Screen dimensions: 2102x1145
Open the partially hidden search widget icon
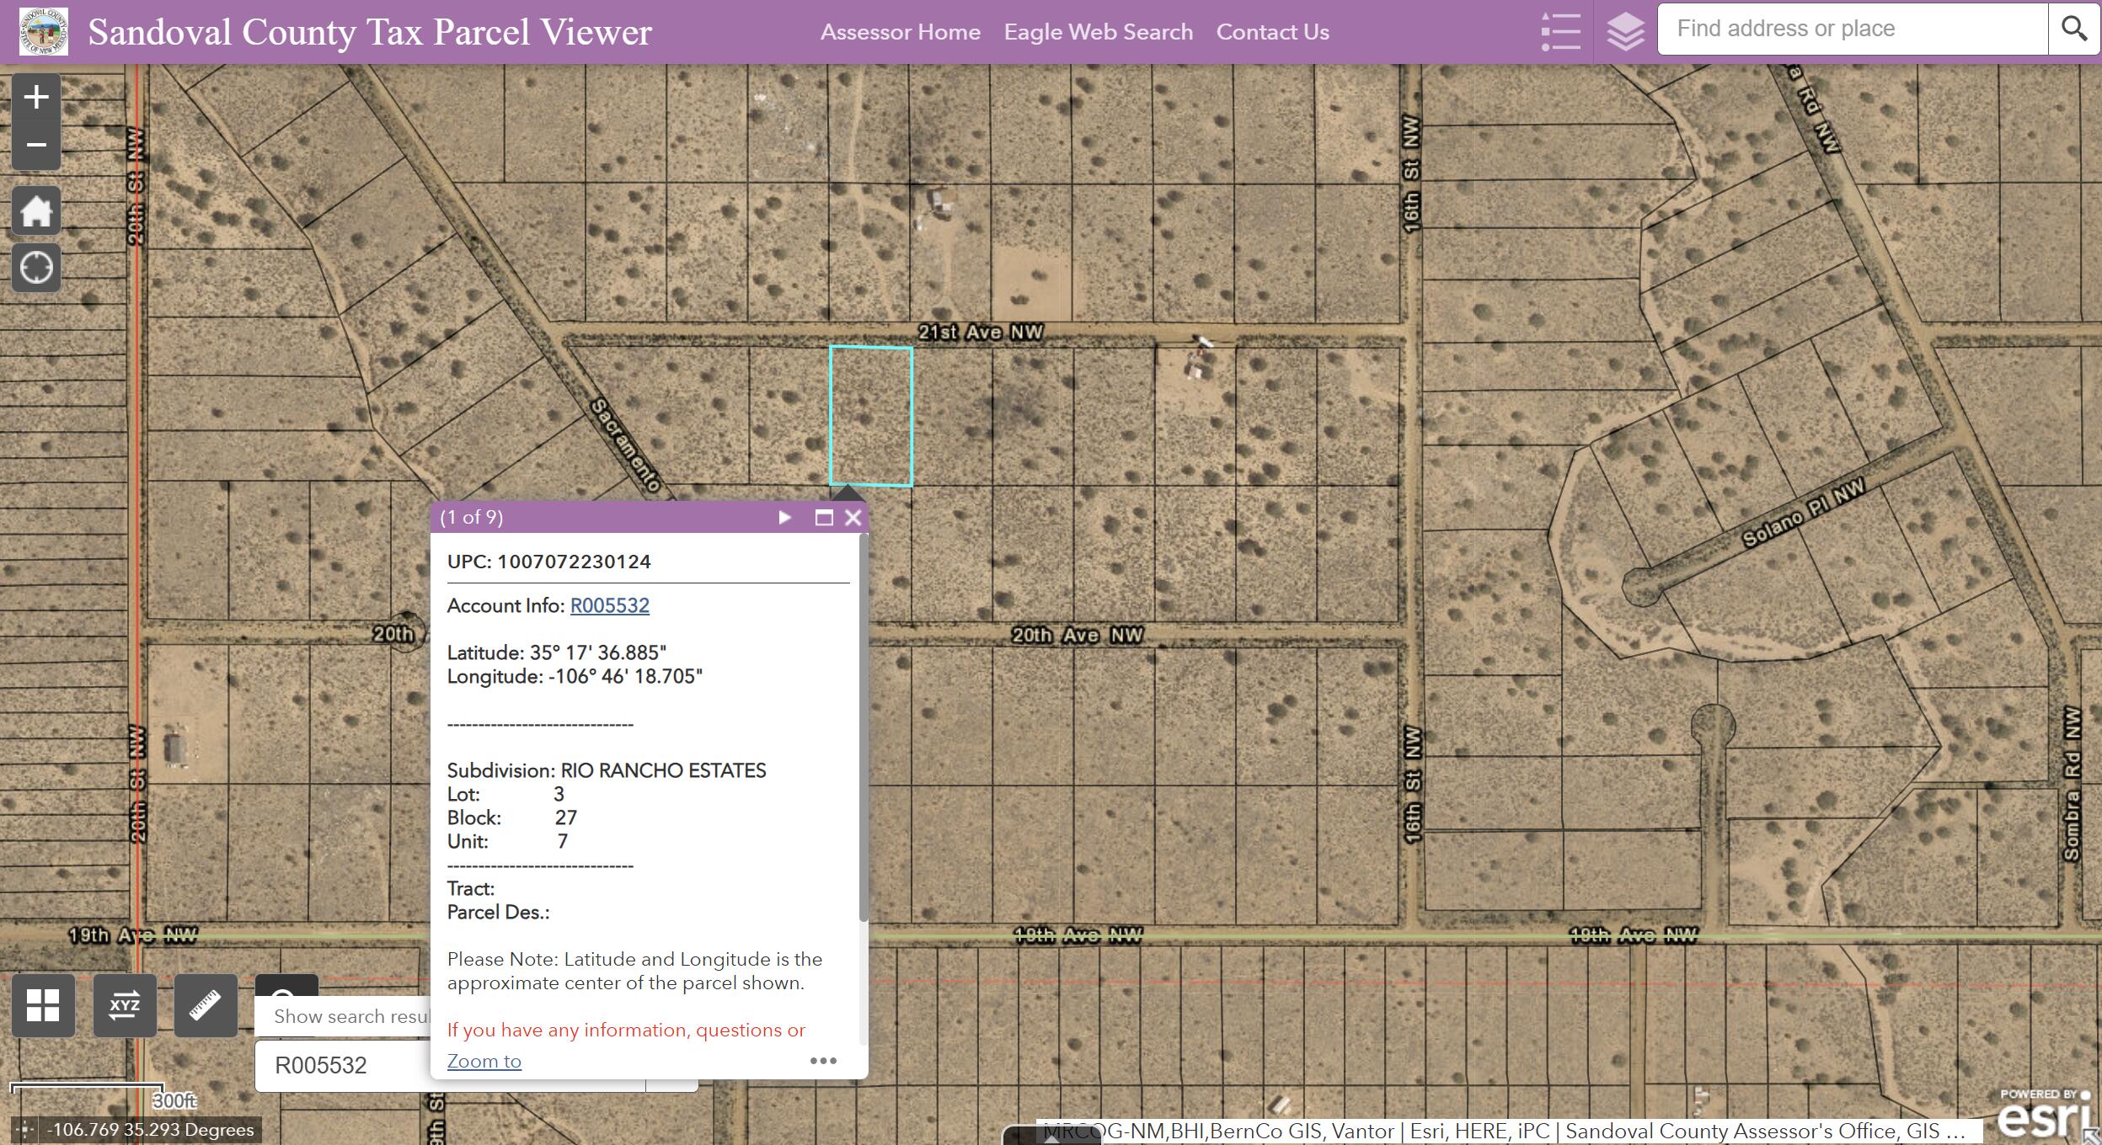point(286,986)
